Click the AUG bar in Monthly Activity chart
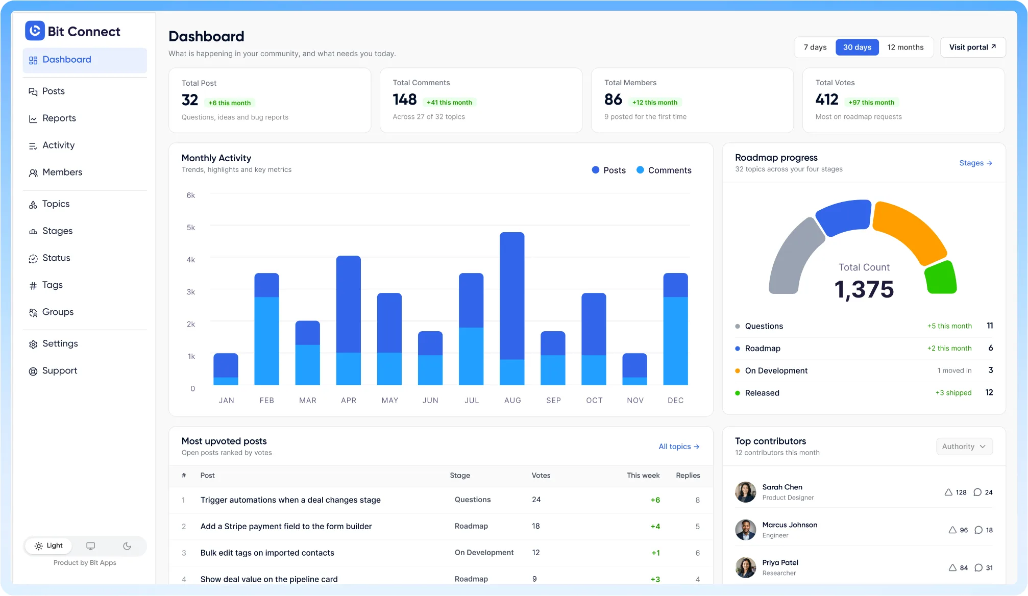This screenshot has width=1028, height=596. (x=512, y=309)
